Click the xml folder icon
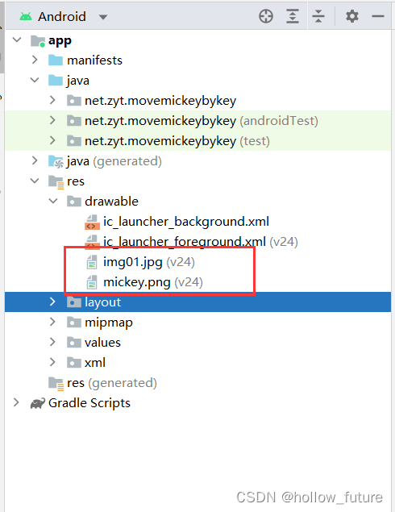This screenshot has width=395, height=512. tap(74, 363)
